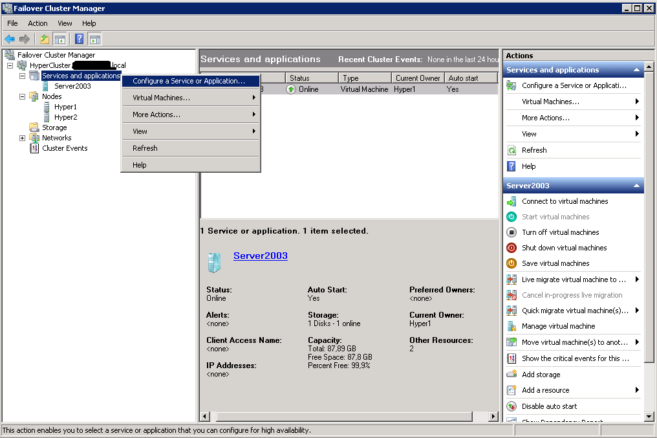Select Hyper2 node in tree
The width and height of the screenshot is (657, 438).
click(65, 117)
